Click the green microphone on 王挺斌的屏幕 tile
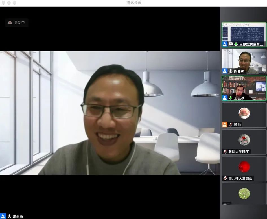Viewport: 267px width, 219px height. click(x=236, y=44)
